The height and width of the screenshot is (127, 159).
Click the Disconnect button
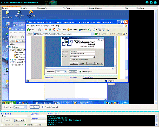19,120
